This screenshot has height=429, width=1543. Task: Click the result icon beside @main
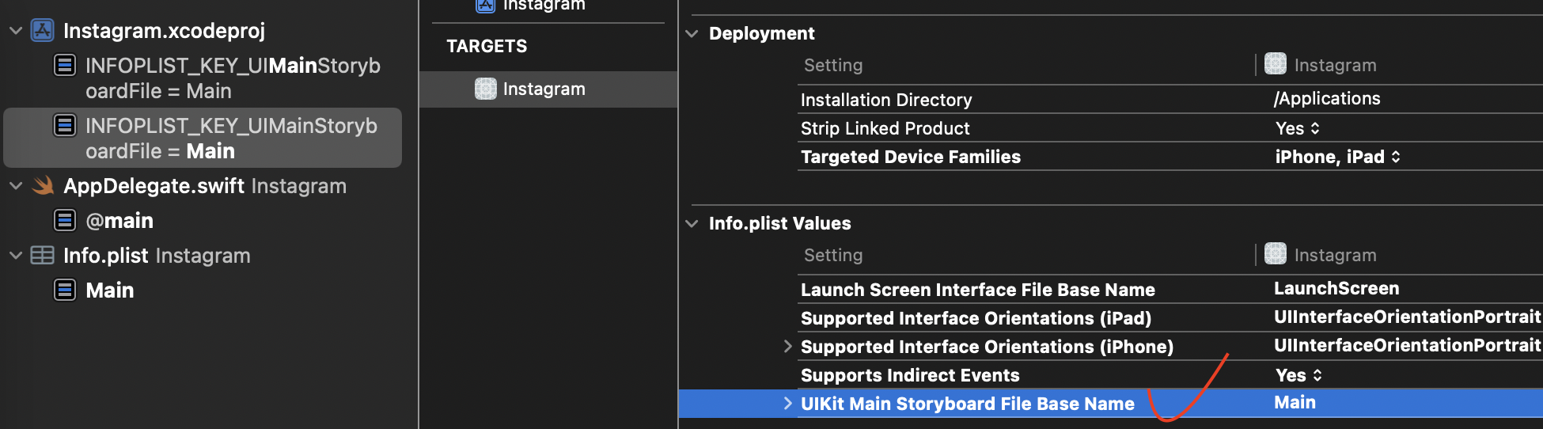[x=65, y=220]
